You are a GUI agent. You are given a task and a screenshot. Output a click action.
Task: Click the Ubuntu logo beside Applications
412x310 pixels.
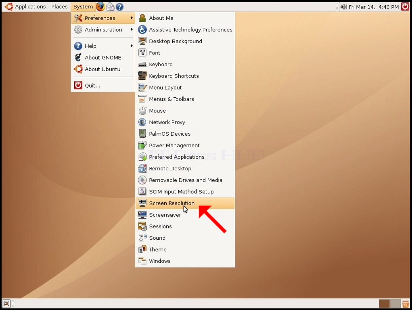click(8, 6)
